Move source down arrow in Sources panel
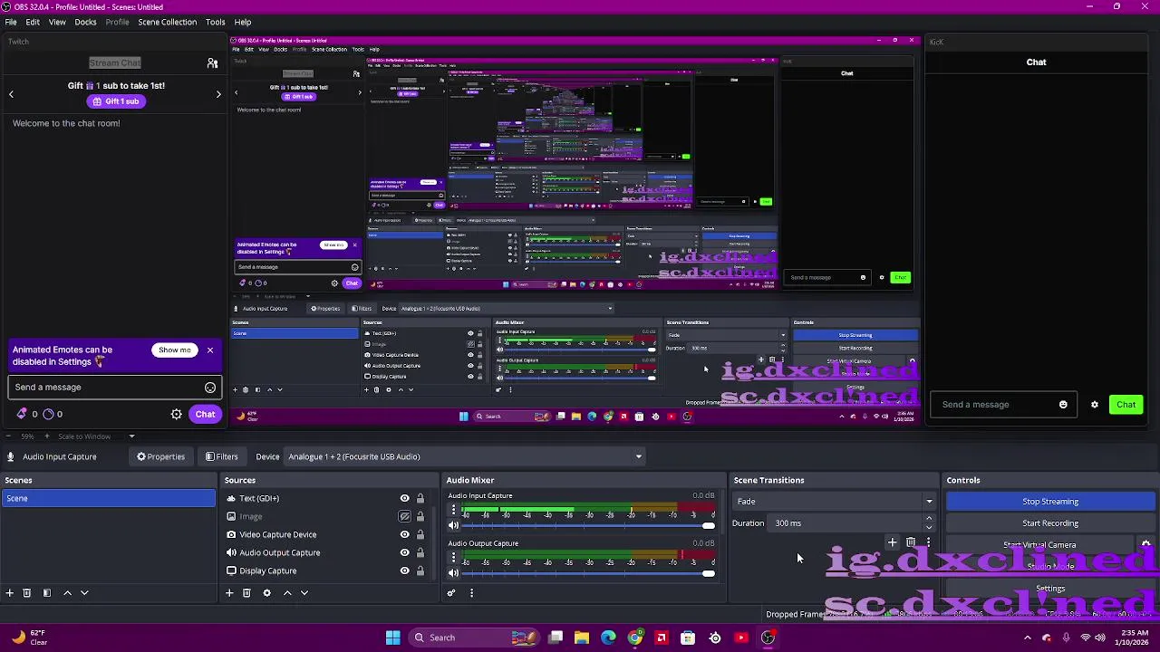This screenshot has height=652, width=1160. [304, 593]
